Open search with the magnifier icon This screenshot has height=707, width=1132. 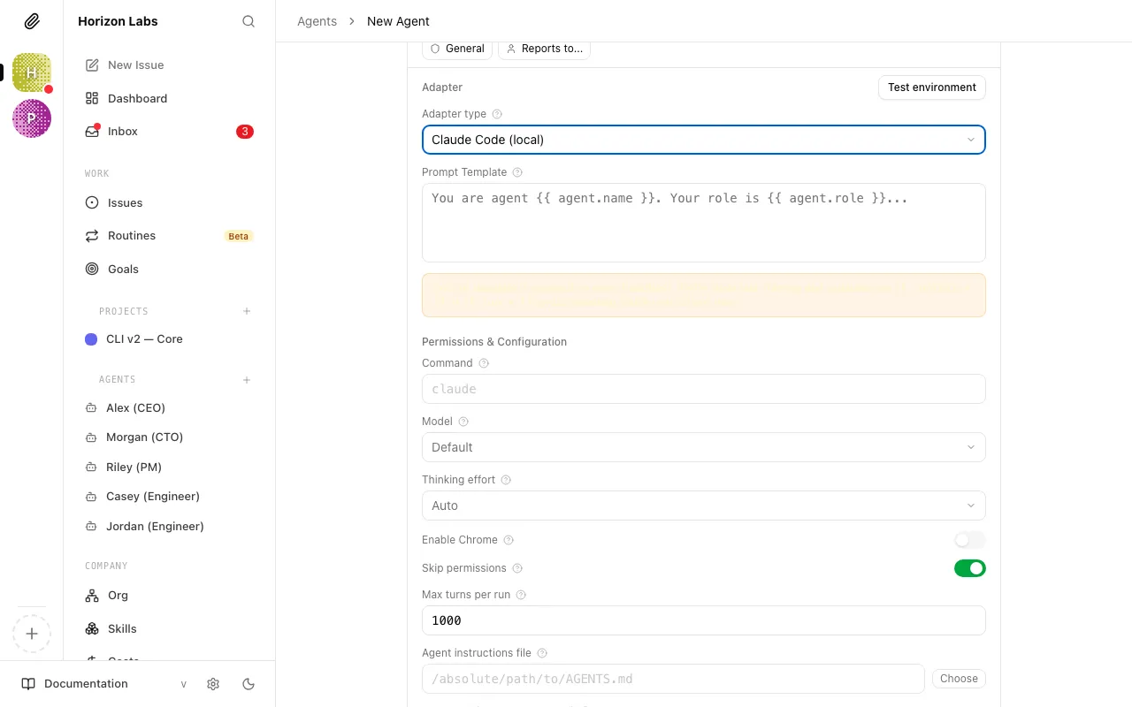pos(249,21)
